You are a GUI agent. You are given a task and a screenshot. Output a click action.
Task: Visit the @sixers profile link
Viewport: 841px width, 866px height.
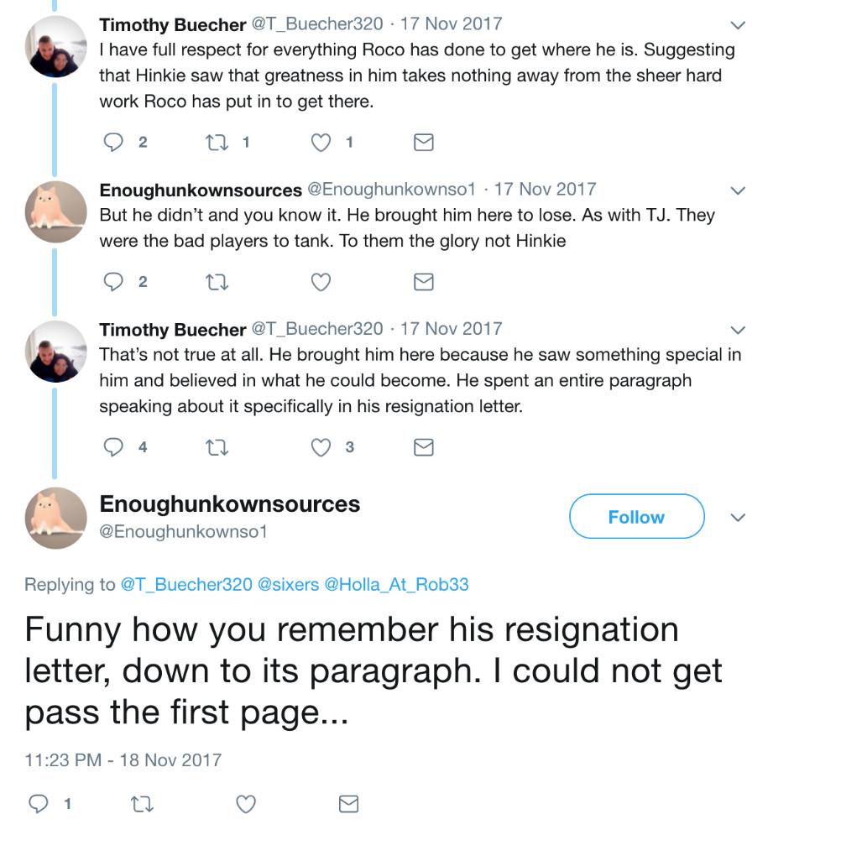[288, 584]
